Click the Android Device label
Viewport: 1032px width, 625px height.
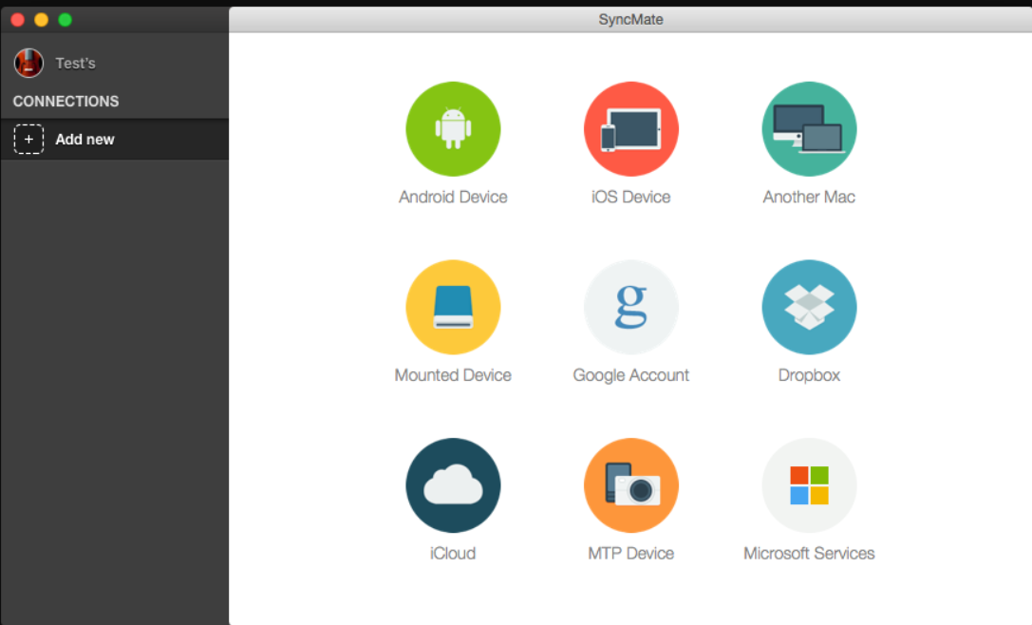[x=453, y=197]
